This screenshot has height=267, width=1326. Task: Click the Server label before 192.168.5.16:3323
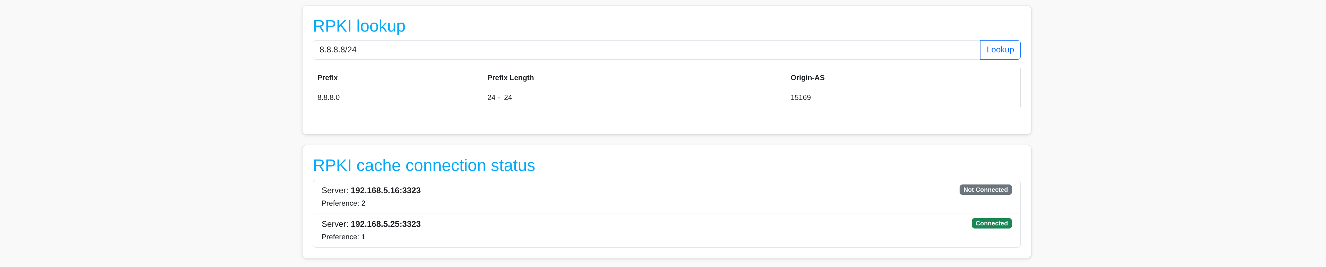point(334,190)
